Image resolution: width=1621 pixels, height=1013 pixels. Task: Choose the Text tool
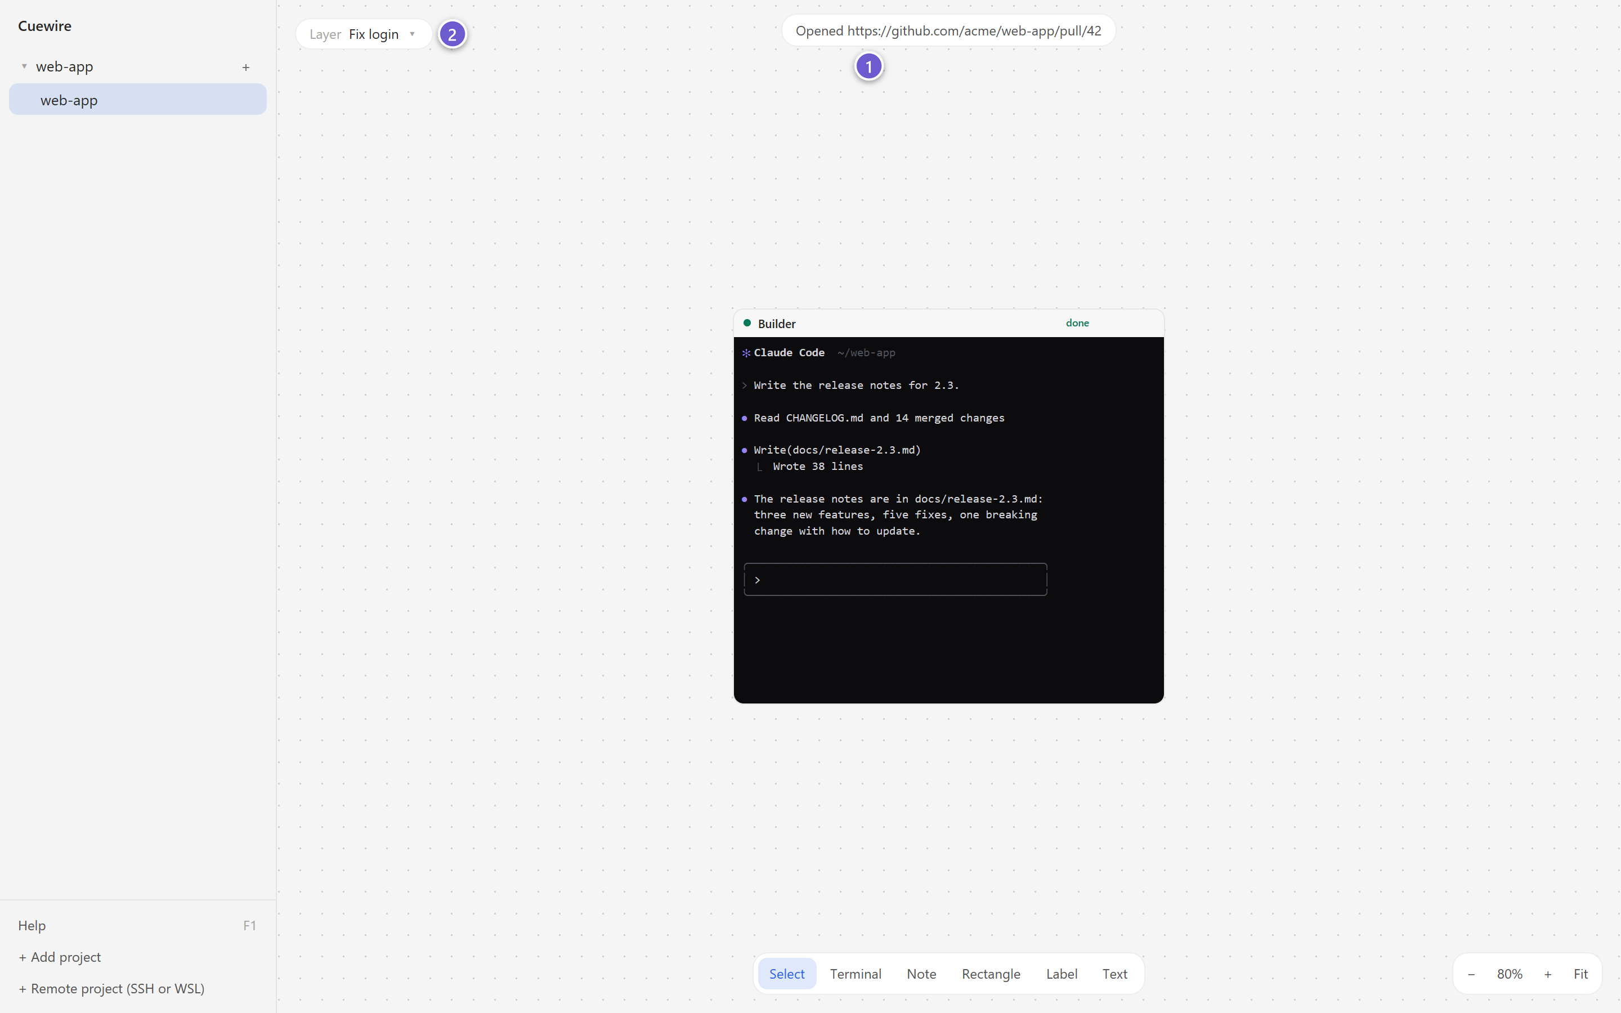click(x=1114, y=974)
